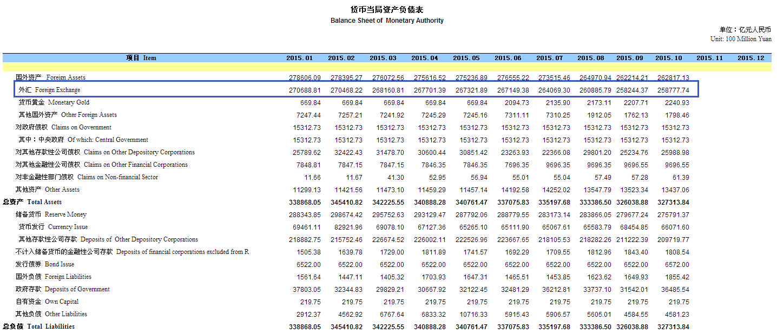Click the 单位：亿元人民币 unit note
This screenshot has height=333, width=777.
click(746, 30)
